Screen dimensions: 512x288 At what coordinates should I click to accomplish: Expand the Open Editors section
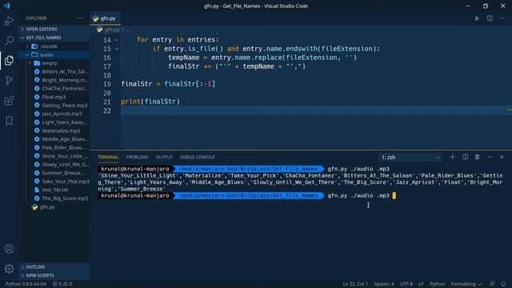(x=54, y=29)
